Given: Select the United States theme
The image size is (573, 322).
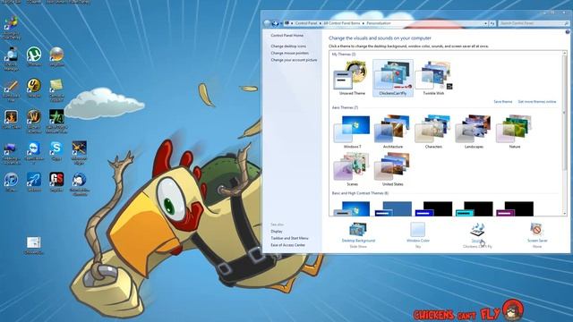Looking at the screenshot, I should [392, 169].
